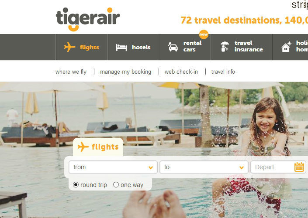
Task: Click into the Depart date field
Action: point(278,167)
